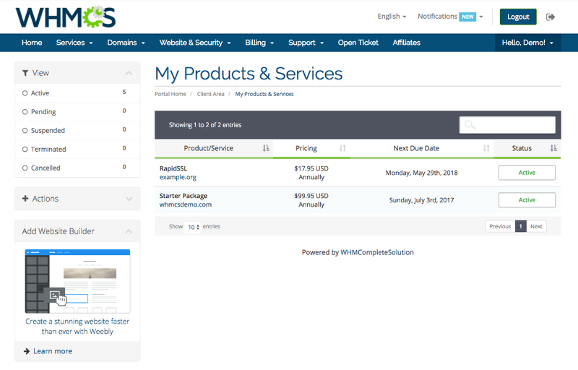The image size is (578, 370).
Task: Open the Services menu dropdown
Action: click(x=74, y=43)
